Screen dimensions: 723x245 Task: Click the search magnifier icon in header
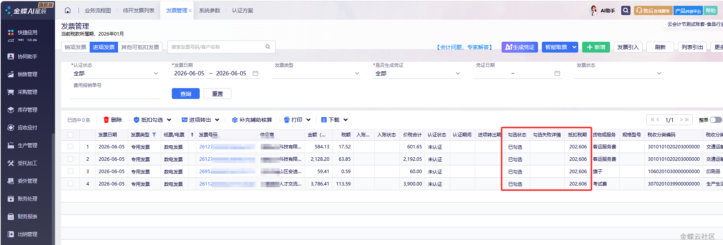pos(626,10)
